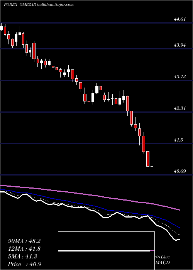
Task: Click the 50MA : 43.2 value
Action: (x=24, y=241)
